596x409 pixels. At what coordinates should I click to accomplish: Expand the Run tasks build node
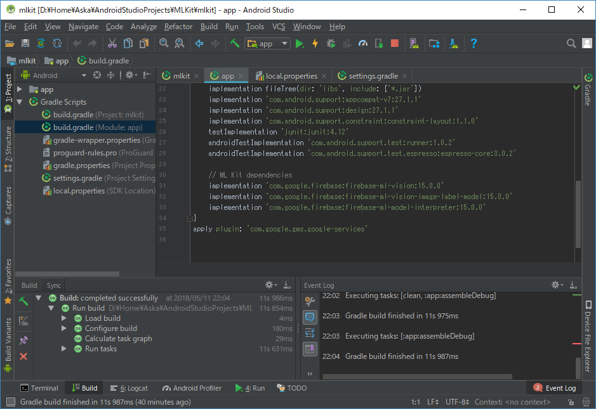tap(64, 349)
